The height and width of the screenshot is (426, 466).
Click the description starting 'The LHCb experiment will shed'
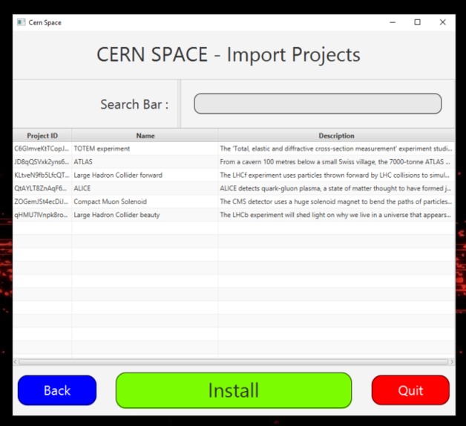point(336,215)
